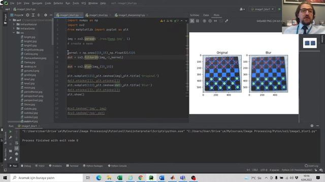Toggle the Favorites side tab
The height and width of the screenshot is (182, 325).
click(x=6, y=154)
